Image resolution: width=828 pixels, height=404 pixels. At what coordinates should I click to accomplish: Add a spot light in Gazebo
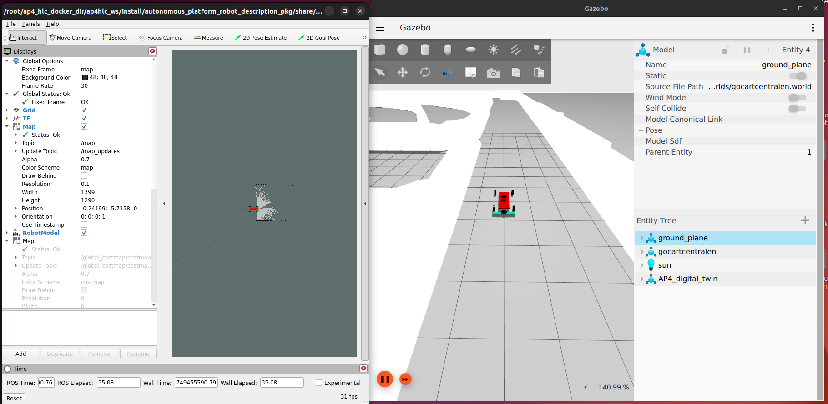(x=539, y=50)
